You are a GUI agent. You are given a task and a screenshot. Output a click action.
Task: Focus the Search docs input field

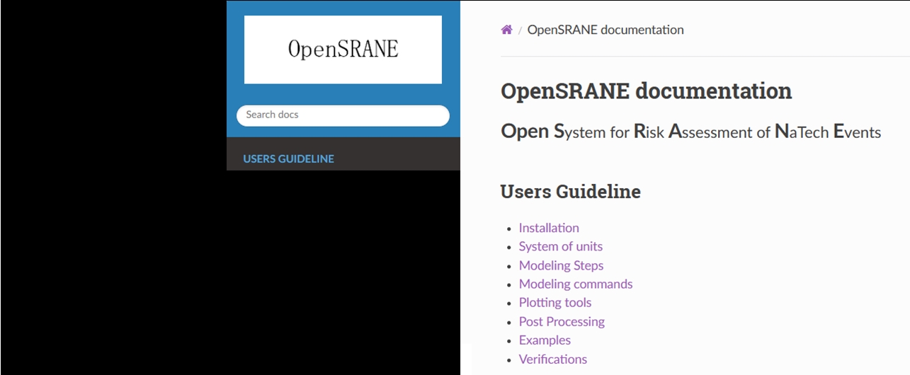tap(343, 115)
